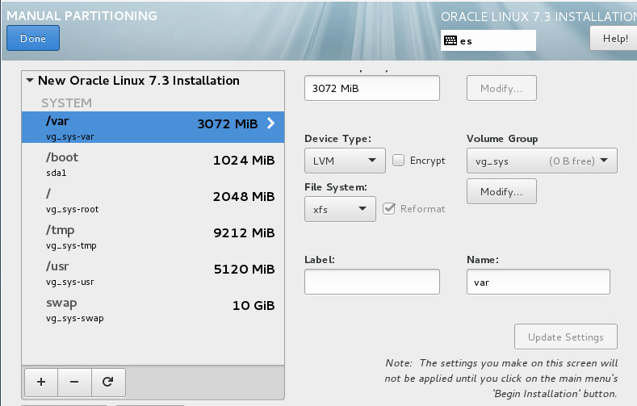Click the 10 GiB size of swap

(254, 305)
